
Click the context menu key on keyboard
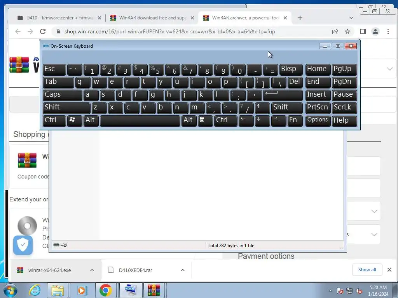pyautogui.click(x=205, y=121)
